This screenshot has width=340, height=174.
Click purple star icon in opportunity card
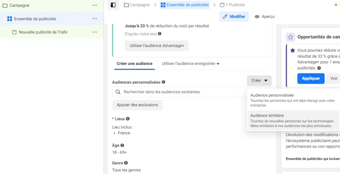click(x=293, y=50)
